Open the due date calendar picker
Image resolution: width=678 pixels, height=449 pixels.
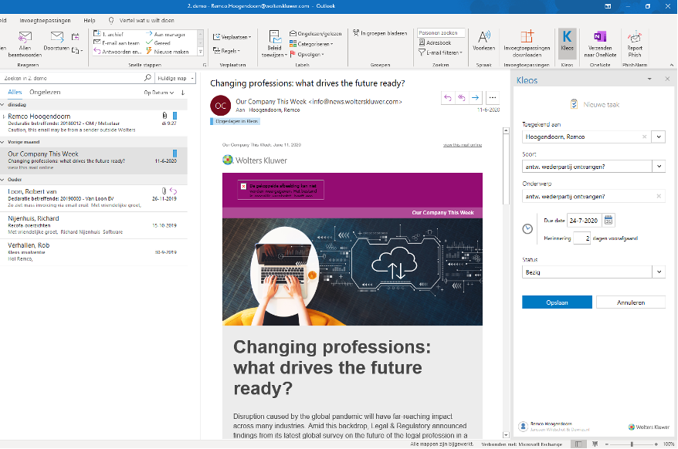(609, 221)
